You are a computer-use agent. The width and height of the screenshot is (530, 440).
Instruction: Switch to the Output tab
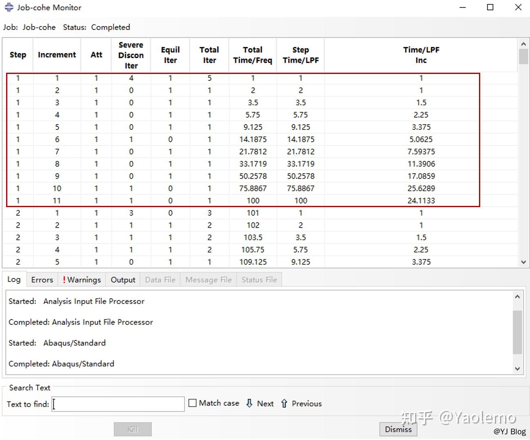click(123, 280)
